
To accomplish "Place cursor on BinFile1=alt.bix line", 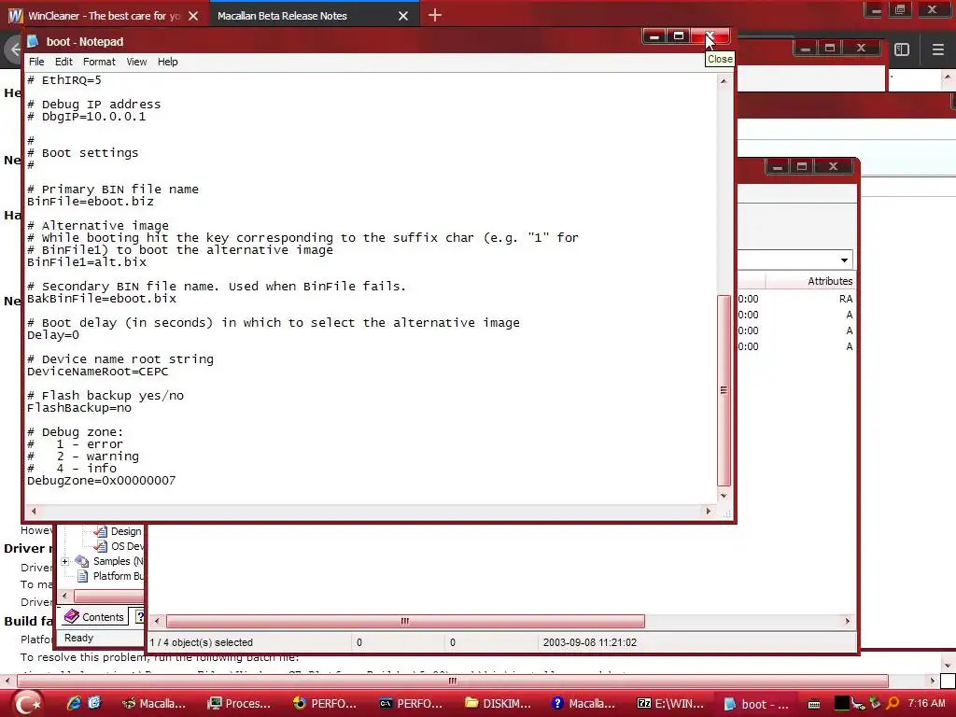I will 87,262.
